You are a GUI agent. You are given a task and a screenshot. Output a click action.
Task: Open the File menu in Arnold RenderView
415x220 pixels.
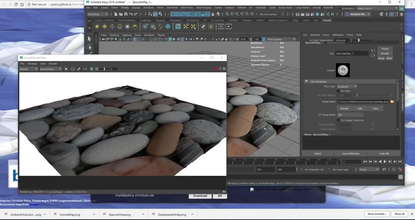pos(22,64)
